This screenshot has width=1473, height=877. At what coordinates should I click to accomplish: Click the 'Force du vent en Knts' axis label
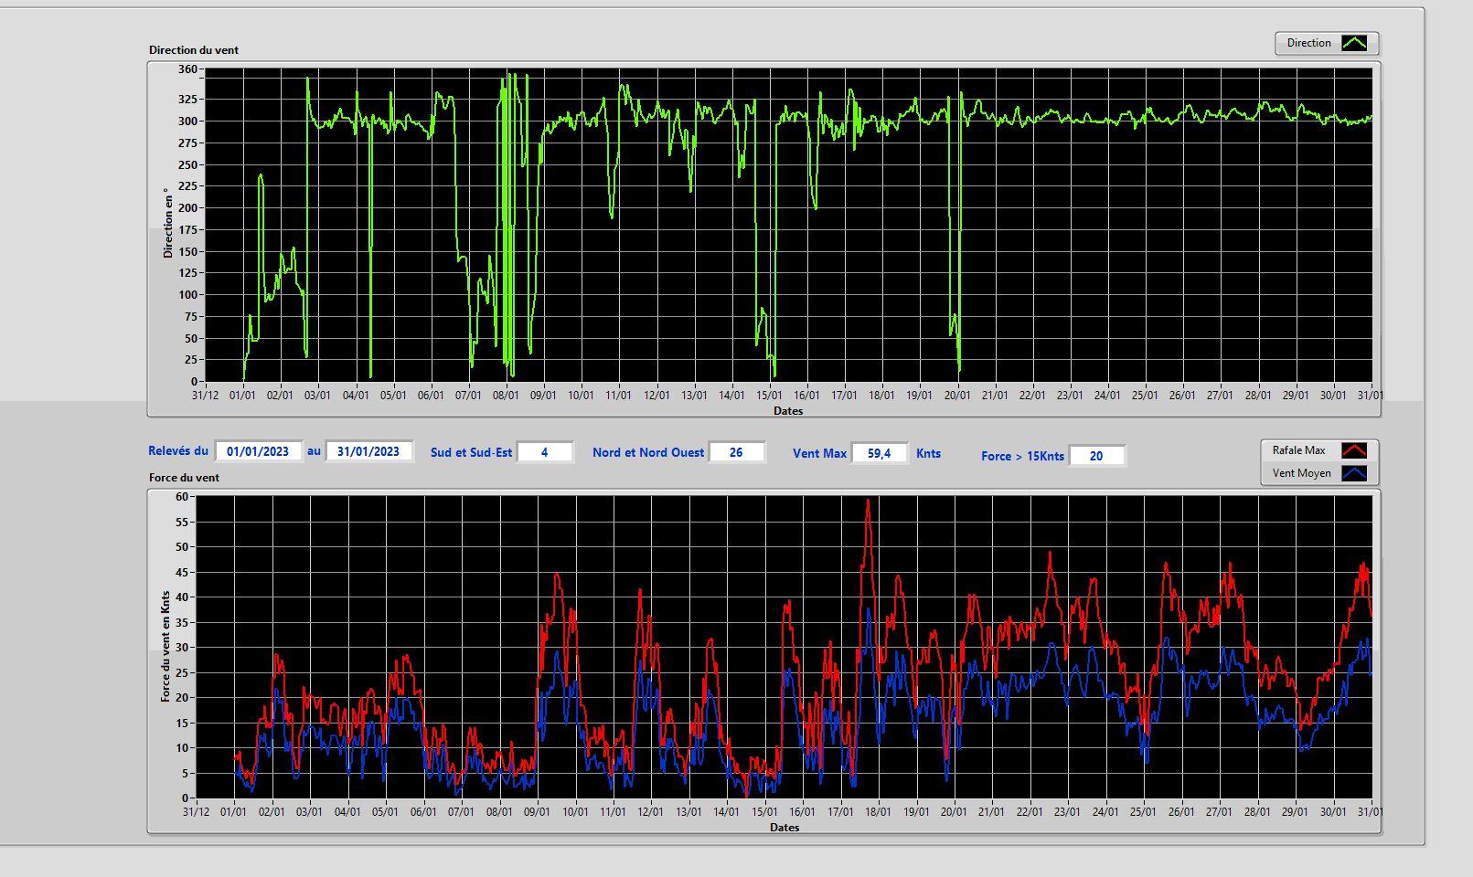coord(165,647)
